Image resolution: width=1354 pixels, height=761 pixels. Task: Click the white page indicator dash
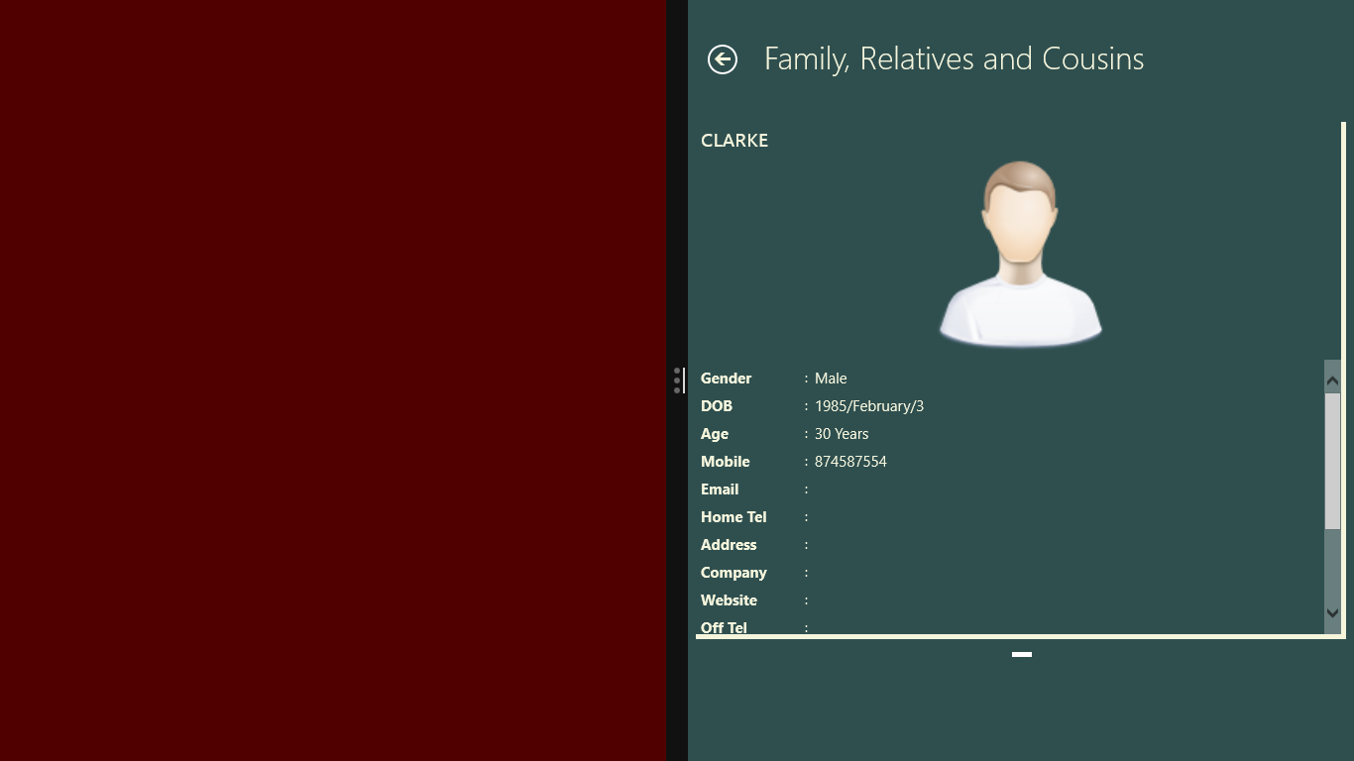point(1022,655)
